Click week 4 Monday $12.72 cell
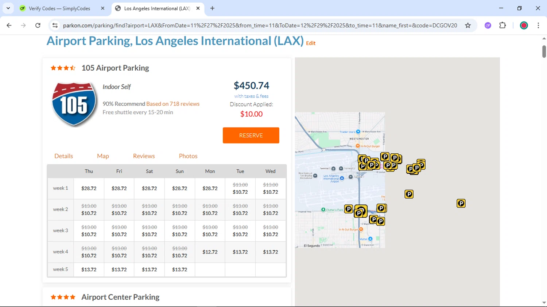This screenshot has height=307, width=547. [210, 252]
